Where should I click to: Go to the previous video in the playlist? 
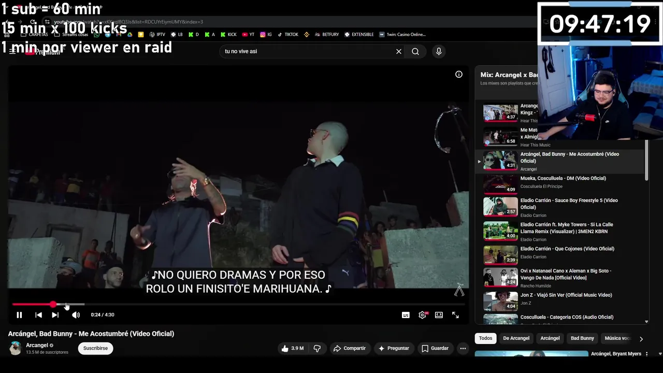pyautogui.click(x=38, y=315)
